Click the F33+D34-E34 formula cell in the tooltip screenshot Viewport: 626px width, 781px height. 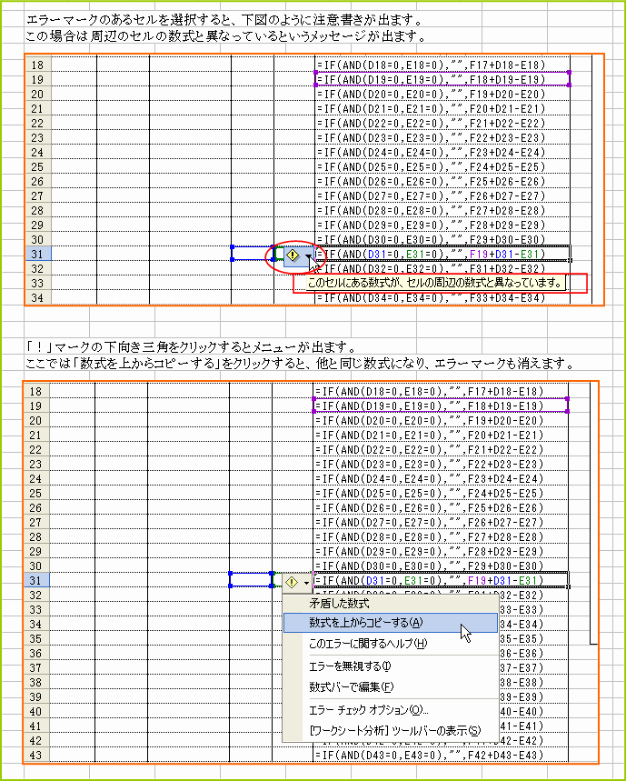click(x=442, y=298)
